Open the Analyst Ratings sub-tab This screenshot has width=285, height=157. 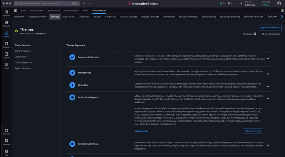tap(129, 17)
